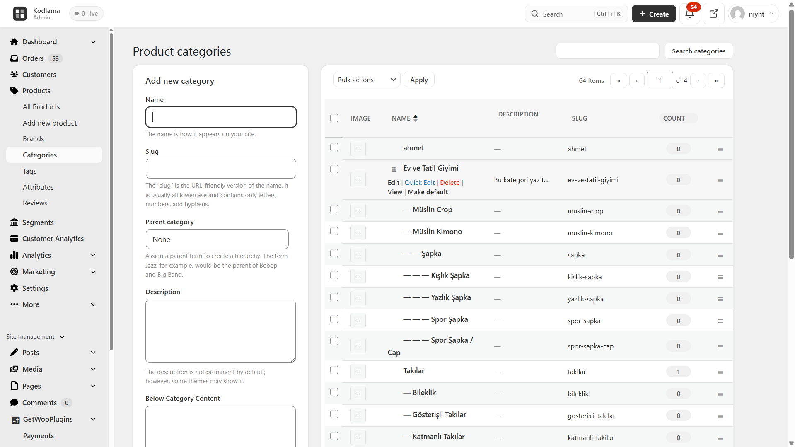Viewport: 795px width, 447px height.
Task: Click the Settings gear icon
Action: coord(14,288)
